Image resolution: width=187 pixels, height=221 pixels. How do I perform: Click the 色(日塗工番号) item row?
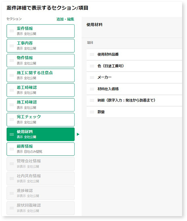134,66
